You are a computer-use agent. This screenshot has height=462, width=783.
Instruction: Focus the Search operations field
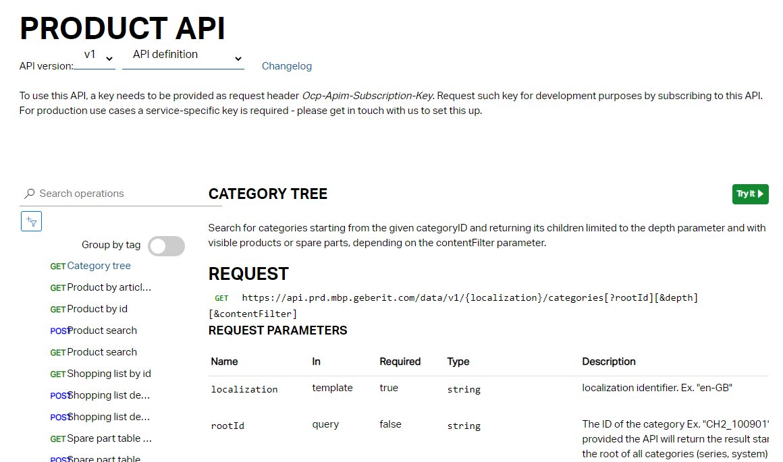click(x=120, y=194)
